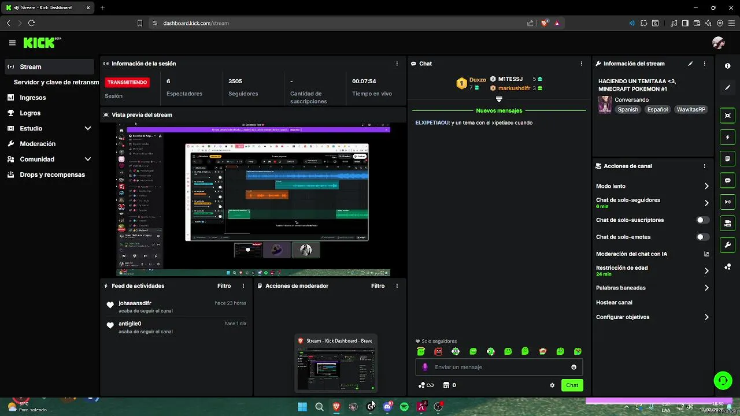Image resolution: width=740 pixels, height=416 pixels.
Task: Open Información de la sesión three-dot menu
Action: point(397,64)
